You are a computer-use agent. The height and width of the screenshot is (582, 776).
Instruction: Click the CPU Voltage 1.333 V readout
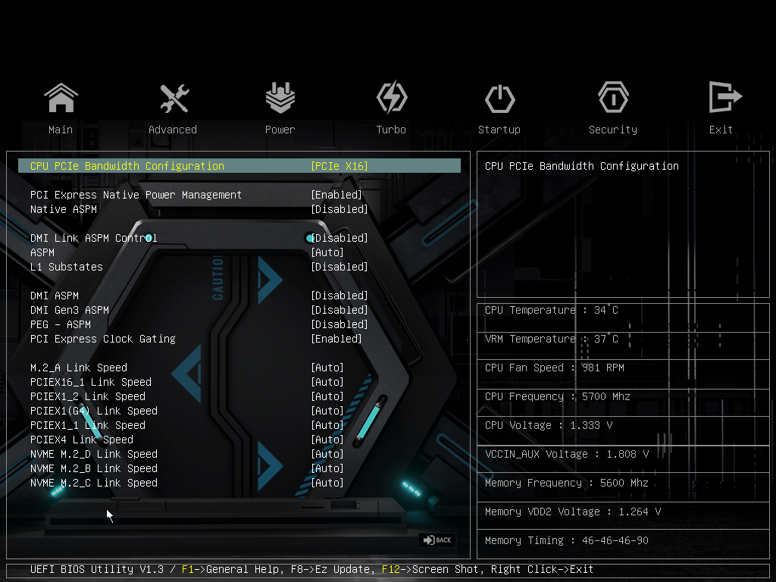[549, 425]
